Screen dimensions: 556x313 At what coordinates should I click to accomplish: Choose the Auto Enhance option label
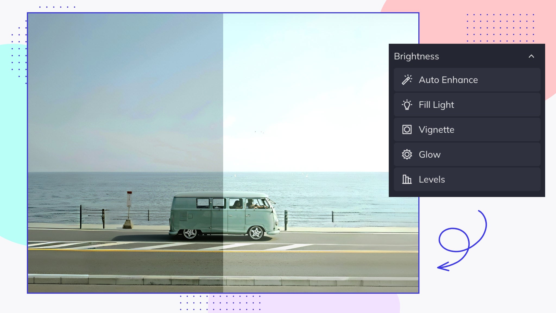pos(448,80)
